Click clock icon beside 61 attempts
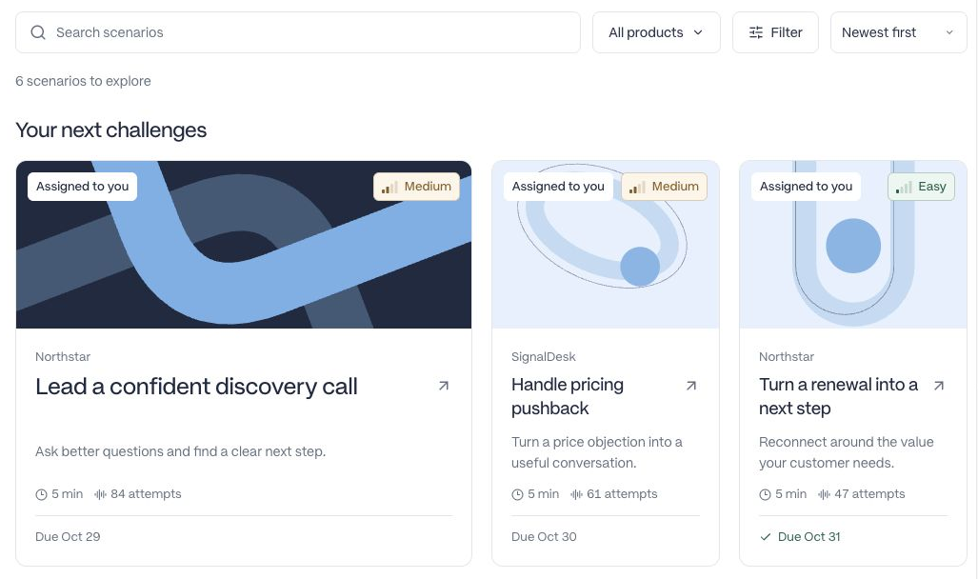The height and width of the screenshot is (579, 978). 517,495
